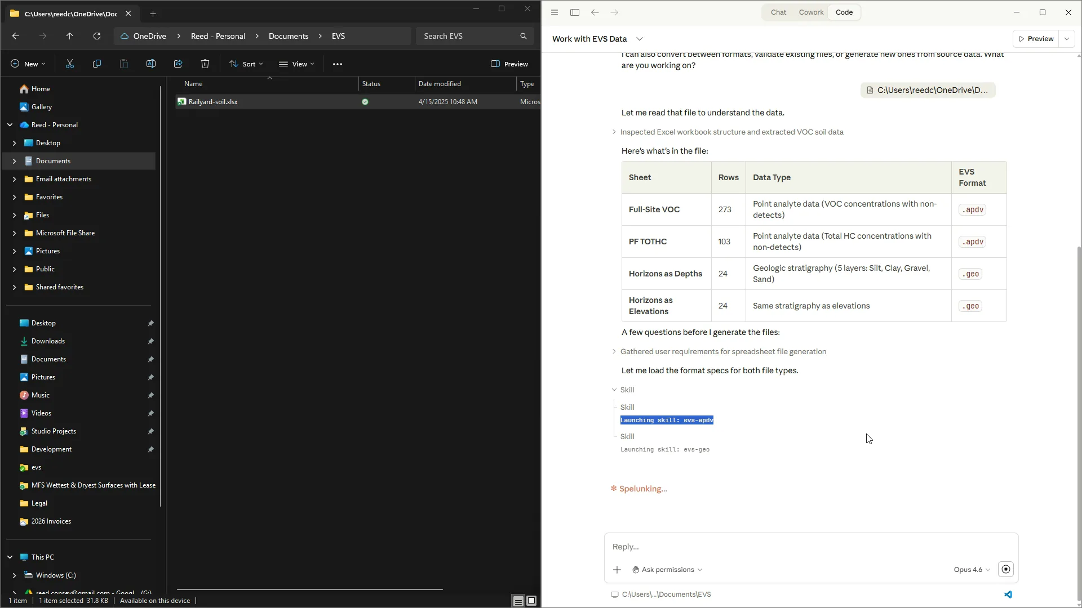Screen dimensions: 1082x608
Task: Click the back arrow in the Claude window header
Action: (x=595, y=12)
